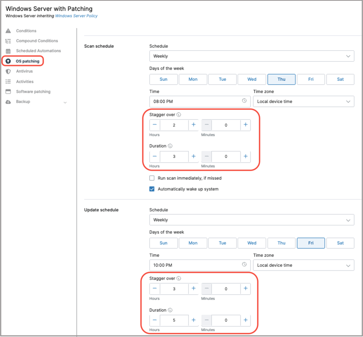This screenshot has width=363, height=337.
Task: Open the Scan schedule Weekly dropdown
Action: coord(251,56)
